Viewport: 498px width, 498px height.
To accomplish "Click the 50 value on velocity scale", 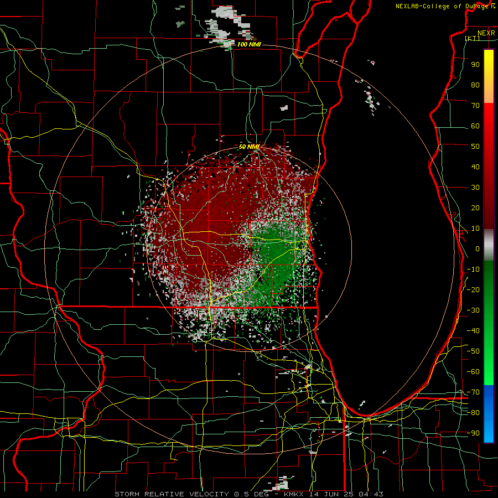I will coord(475,147).
